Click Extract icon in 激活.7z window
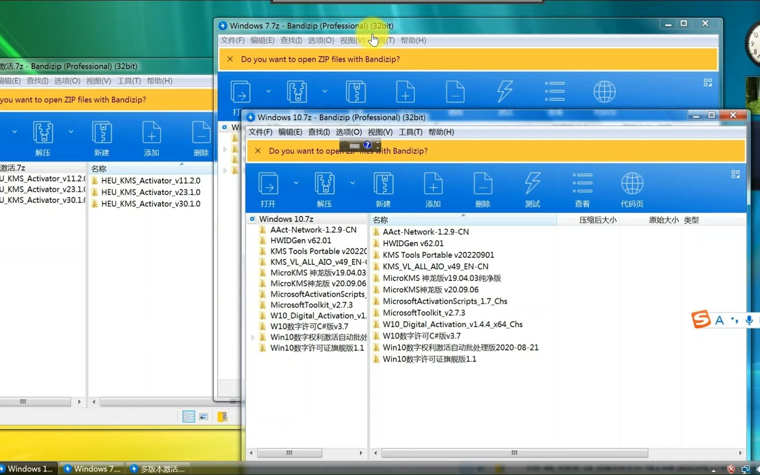Screen dimensions: 760x475 pos(43,132)
